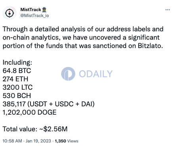174x148 pixels.
Task: Open the MistTrack profile avatar
Action: (10, 13)
